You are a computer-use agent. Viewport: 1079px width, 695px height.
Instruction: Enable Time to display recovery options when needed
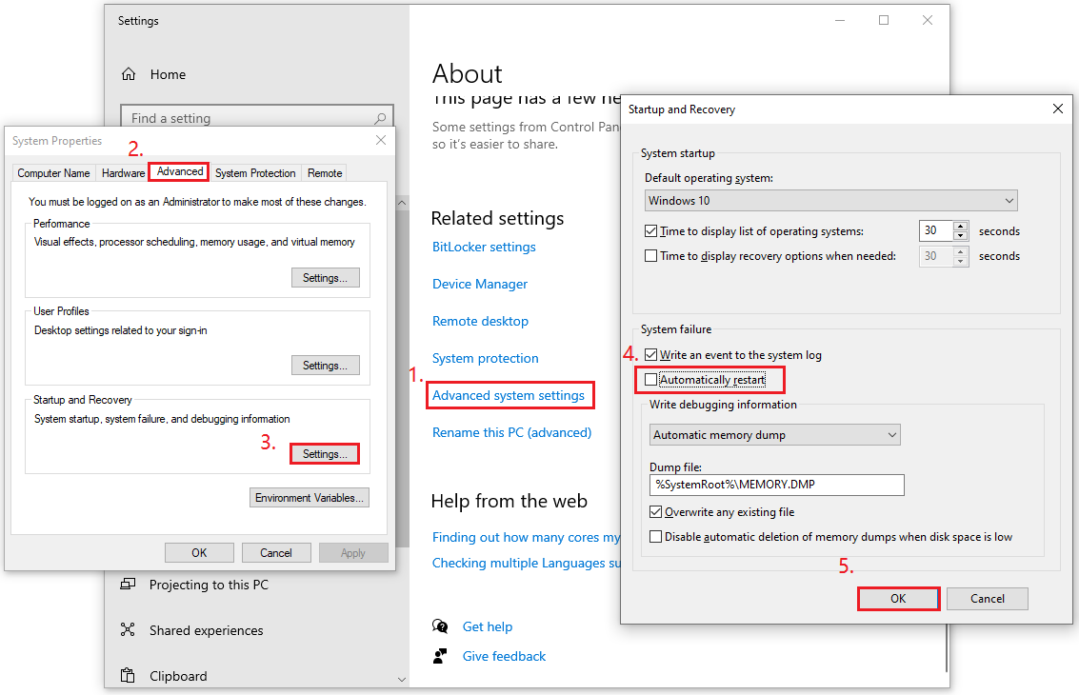point(651,256)
